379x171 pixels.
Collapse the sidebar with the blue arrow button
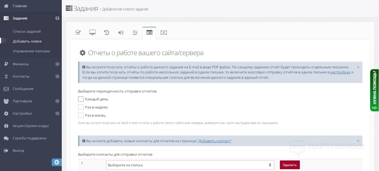pyautogui.click(x=57, y=162)
